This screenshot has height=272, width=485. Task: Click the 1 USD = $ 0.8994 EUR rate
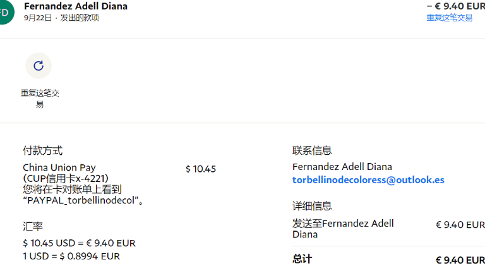tap(71, 256)
